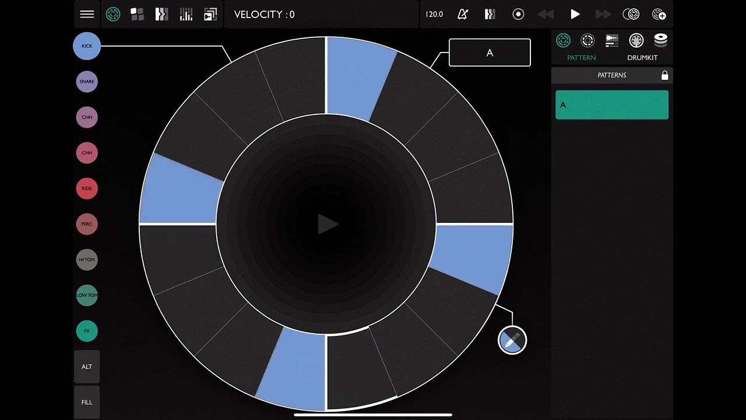
Task: Open the sample waveform editor icon
Action: 612,40
